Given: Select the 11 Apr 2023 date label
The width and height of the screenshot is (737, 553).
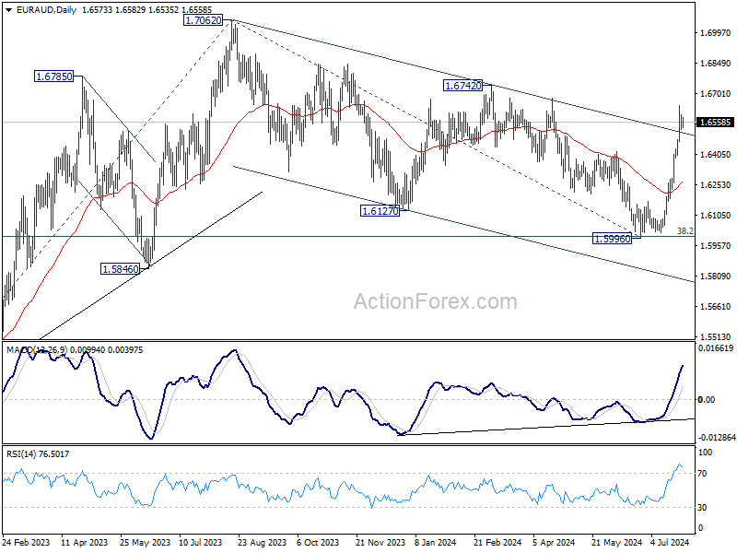Looking at the screenshot, I should click(84, 542).
